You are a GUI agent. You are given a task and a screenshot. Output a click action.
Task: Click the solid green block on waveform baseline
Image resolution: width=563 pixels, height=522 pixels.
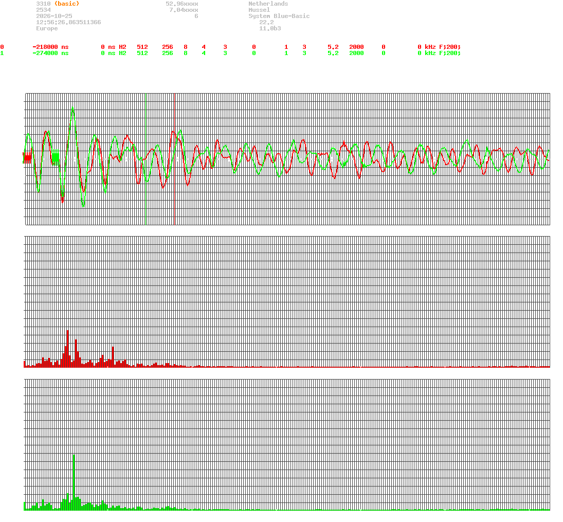(x=56, y=157)
